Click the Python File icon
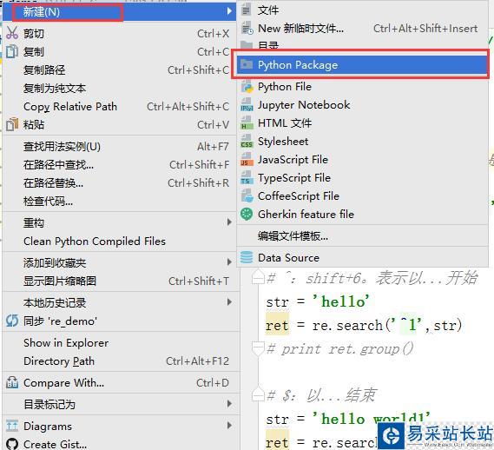494x450 pixels. point(247,86)
